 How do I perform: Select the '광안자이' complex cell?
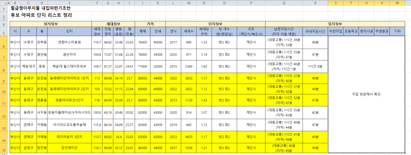[x=70, y=54]
